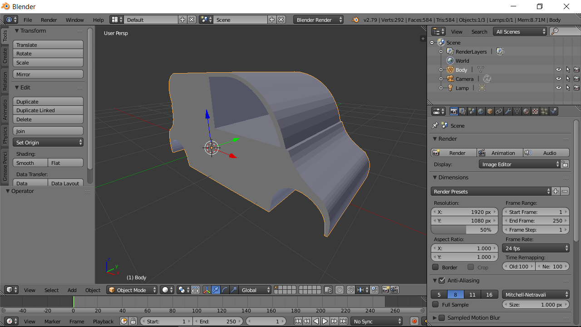
Task: Enable the Sampled Motion Blur checkbox
Action: (442, 318)
